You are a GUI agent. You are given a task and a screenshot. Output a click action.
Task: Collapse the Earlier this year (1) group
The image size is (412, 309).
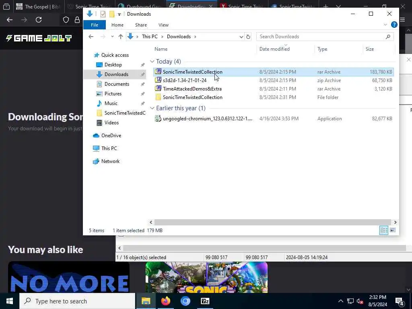tap(152, 108)
